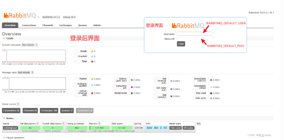The width and height of the screenshot is (283, 140).
Task: Click the Disk write legend label
Action: [x=200, y=98]
